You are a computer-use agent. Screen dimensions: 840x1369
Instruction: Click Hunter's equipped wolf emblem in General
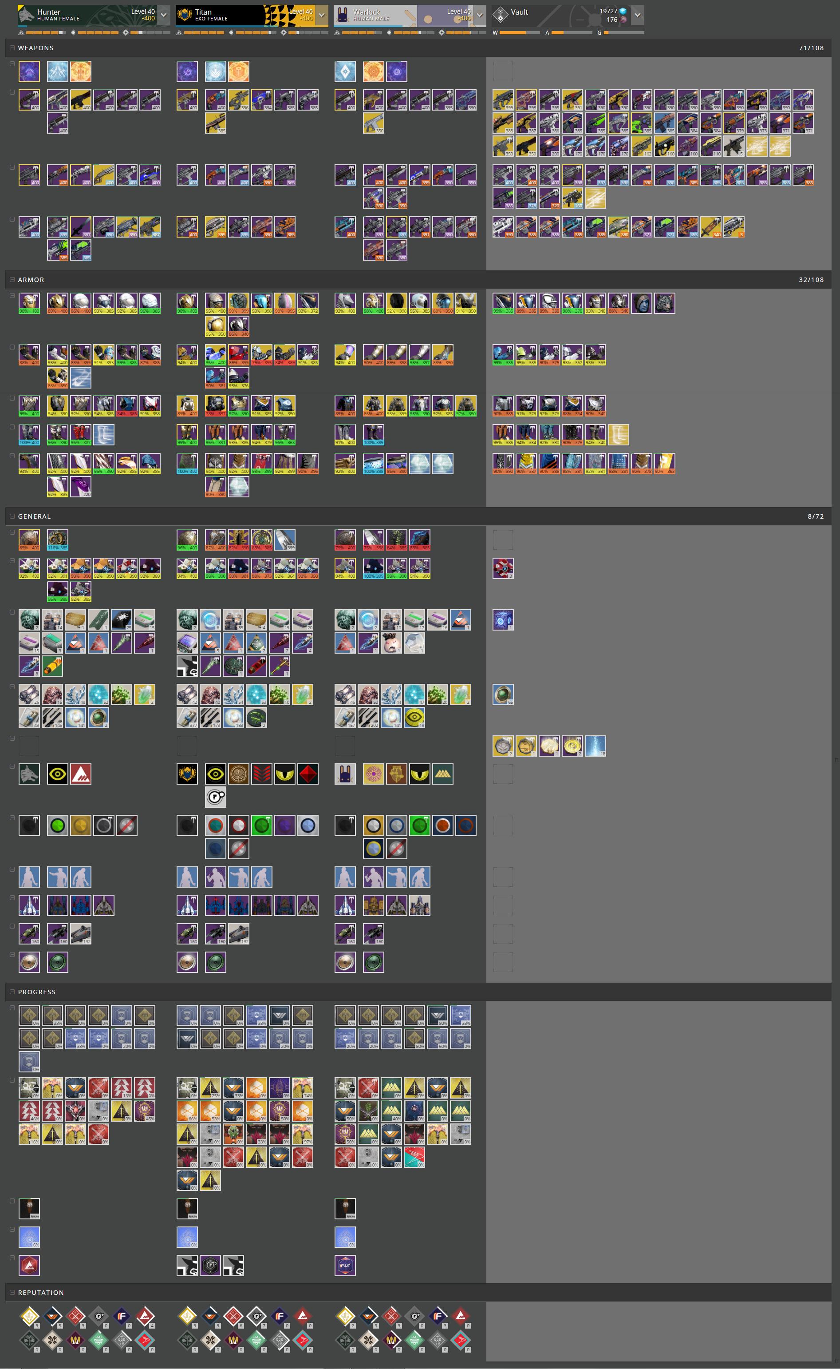[x=29, y=774]
